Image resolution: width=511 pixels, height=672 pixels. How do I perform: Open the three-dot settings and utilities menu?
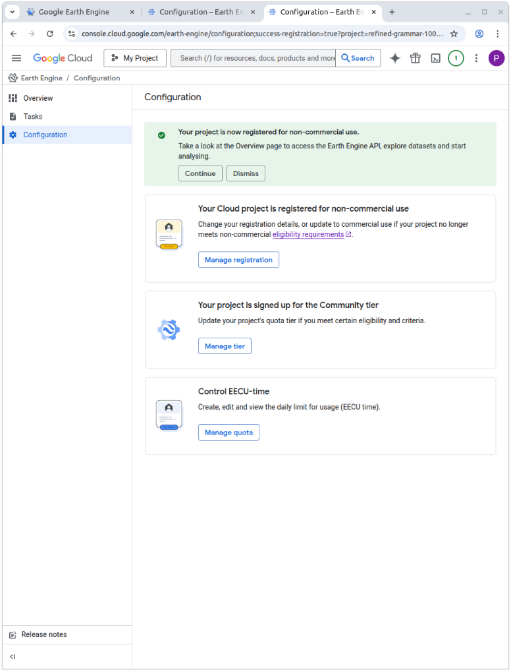tap(476, 58)
